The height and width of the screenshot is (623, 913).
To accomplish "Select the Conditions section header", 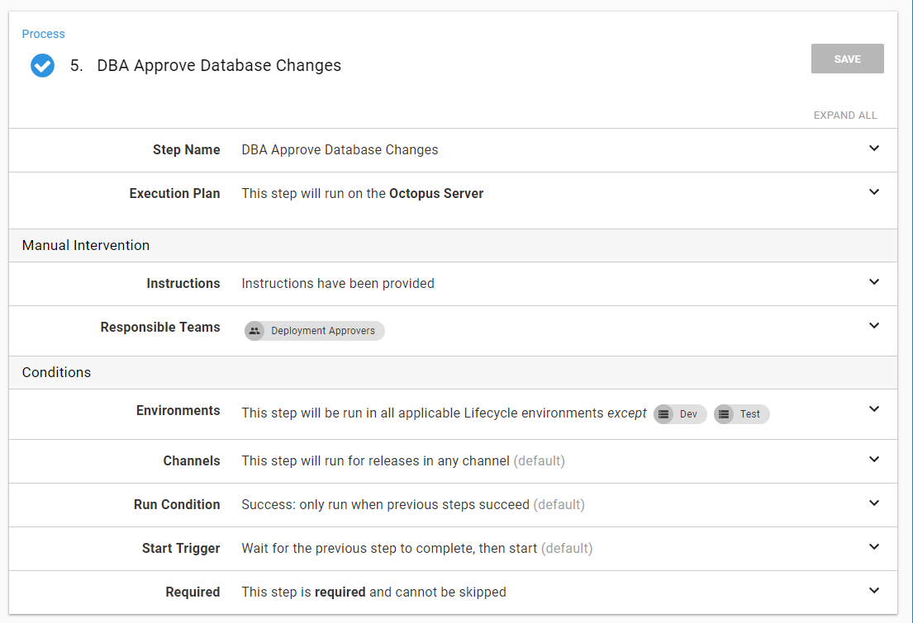I will [x=56, y=372].
